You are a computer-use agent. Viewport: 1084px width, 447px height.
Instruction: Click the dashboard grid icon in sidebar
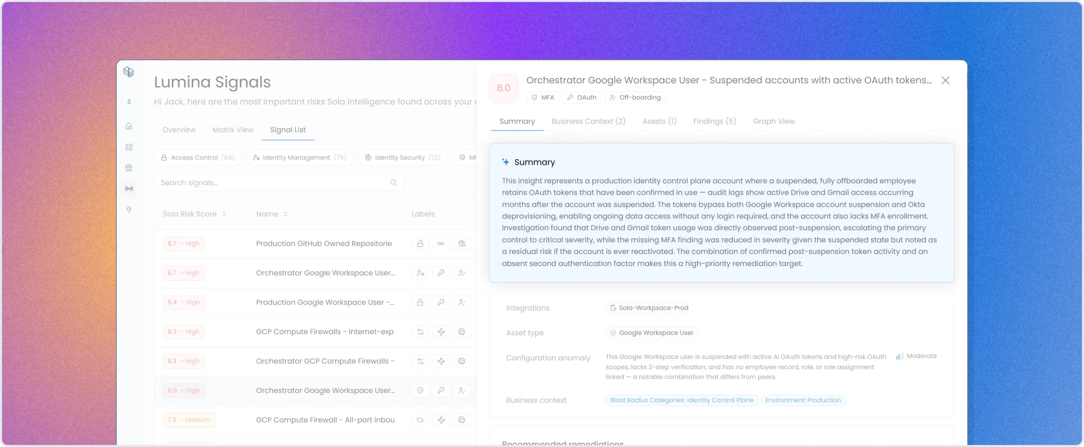[129, 147]
